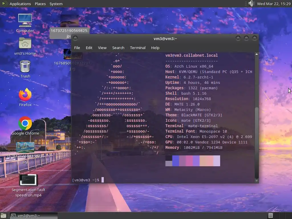Click the vm3@vm3.collabnet.local header text
292x219 pixels.
click(191, 55)
